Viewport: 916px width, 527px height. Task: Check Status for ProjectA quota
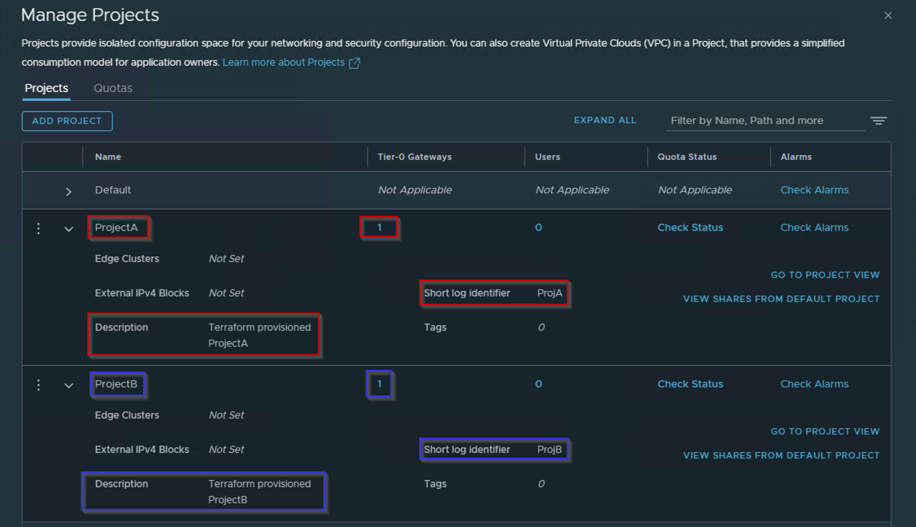(x=690, y=227)
